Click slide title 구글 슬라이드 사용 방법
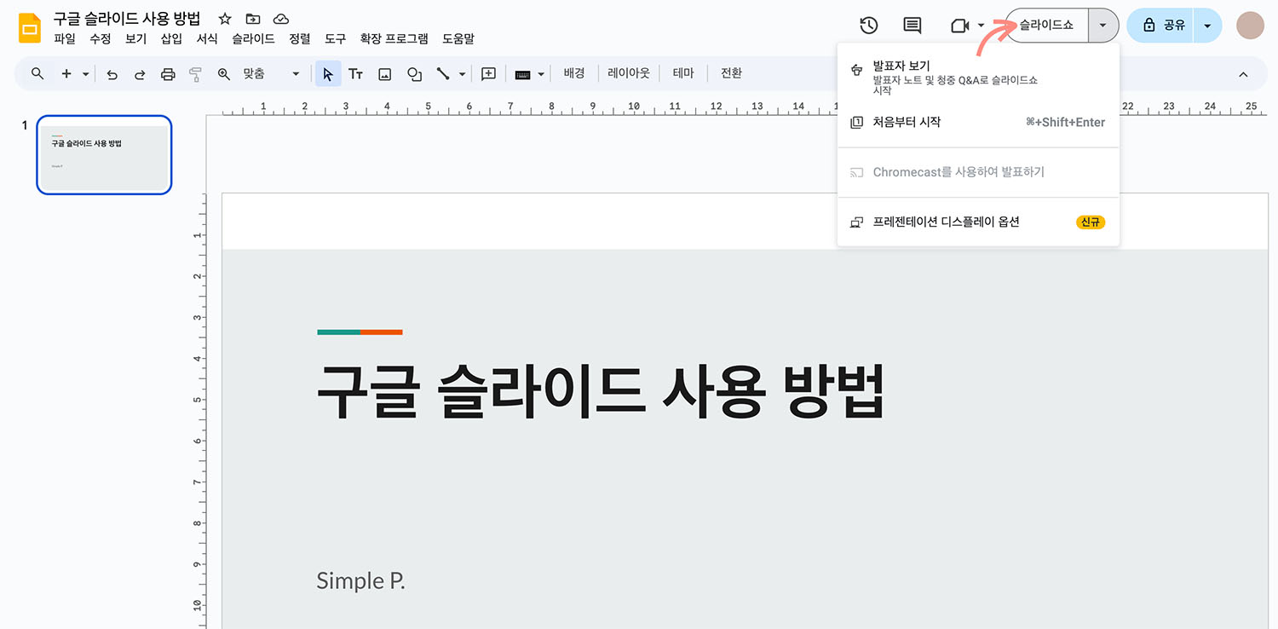 (x=600, y=391)
